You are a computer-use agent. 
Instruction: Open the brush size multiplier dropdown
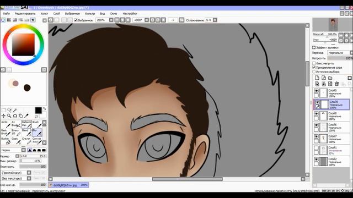click(17, 156)
